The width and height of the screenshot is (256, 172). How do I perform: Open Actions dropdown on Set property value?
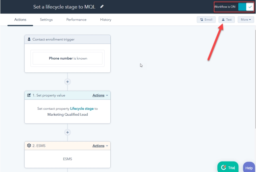pos(100,95)
